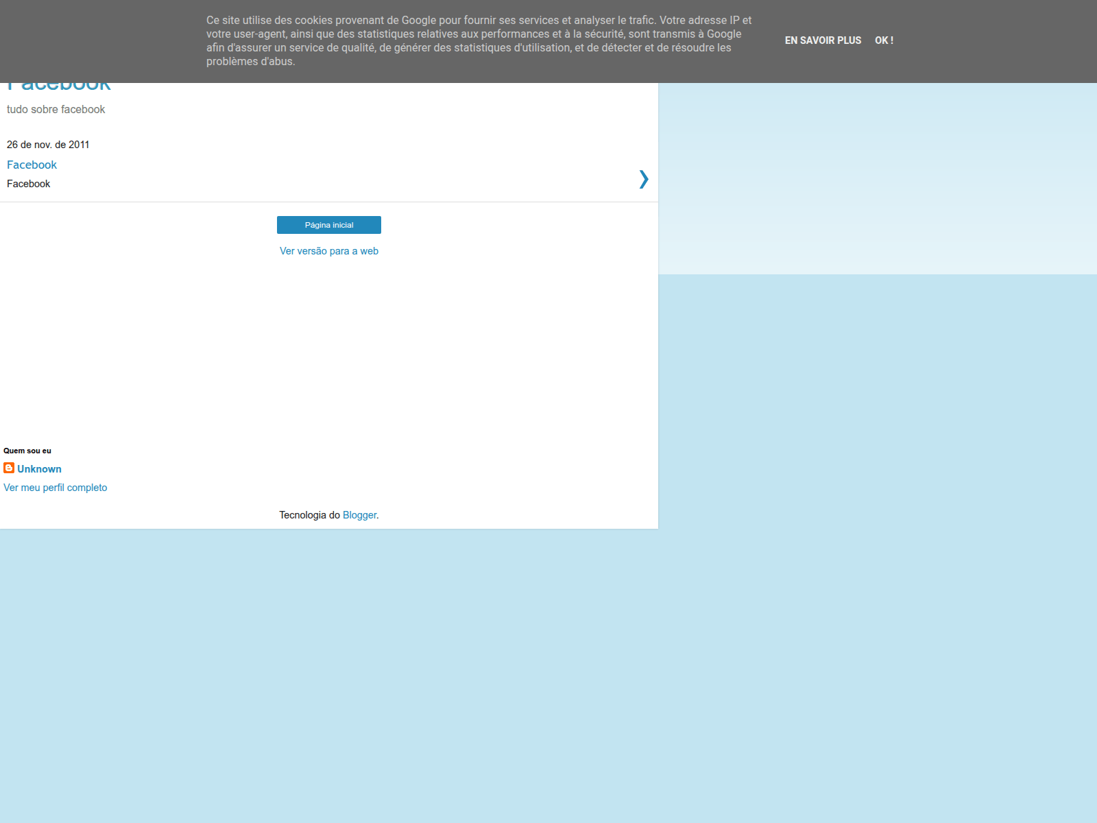The height and width of the screenshot is (823, 1097).
Task: Open Ver meu perfil completo link
Action: [x=56, y=488]
